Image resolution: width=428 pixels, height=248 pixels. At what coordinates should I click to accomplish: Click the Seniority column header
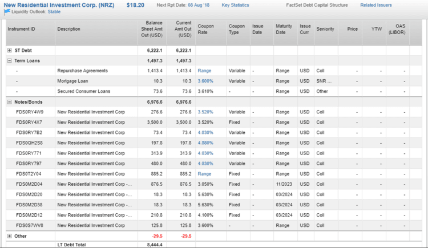click(325, 30)
